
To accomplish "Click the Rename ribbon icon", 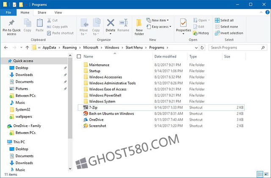I will (123, 23).
